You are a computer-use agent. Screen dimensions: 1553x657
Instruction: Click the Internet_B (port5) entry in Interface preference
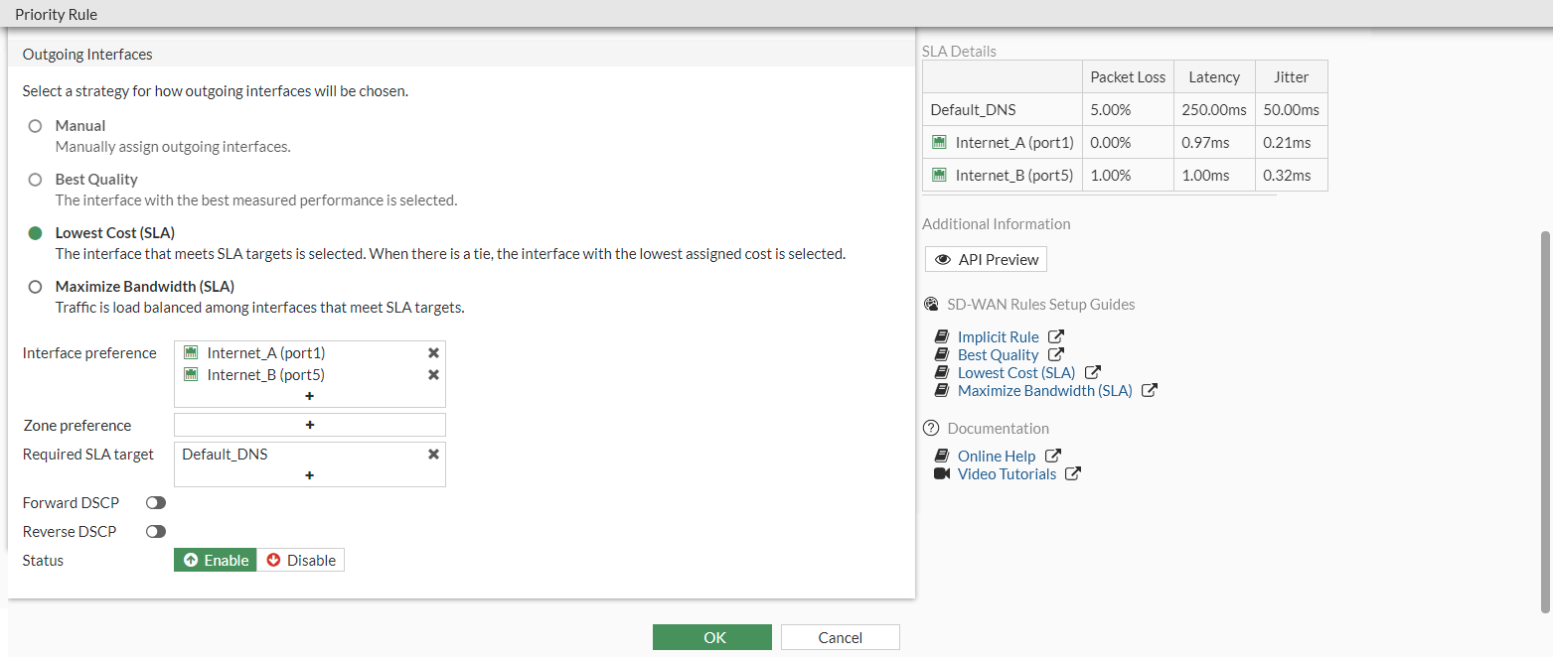coord(266,375)
